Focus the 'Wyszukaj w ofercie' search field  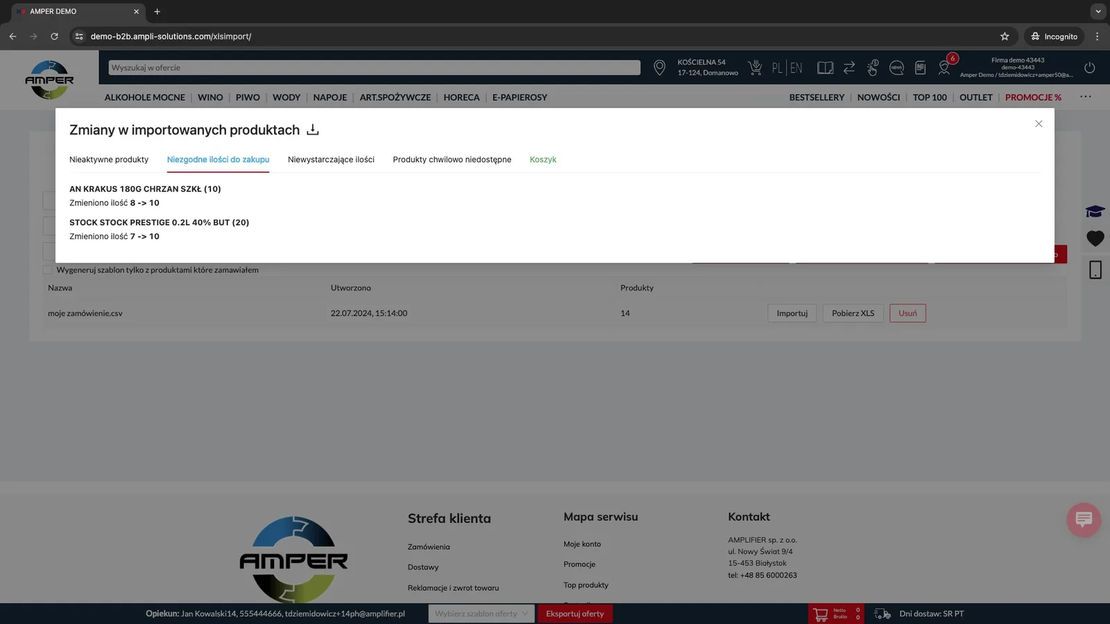click(x=374, y=67)
